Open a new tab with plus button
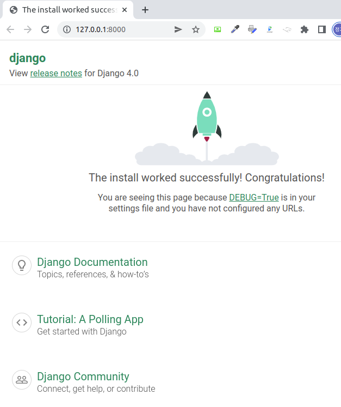 [145, 10]
